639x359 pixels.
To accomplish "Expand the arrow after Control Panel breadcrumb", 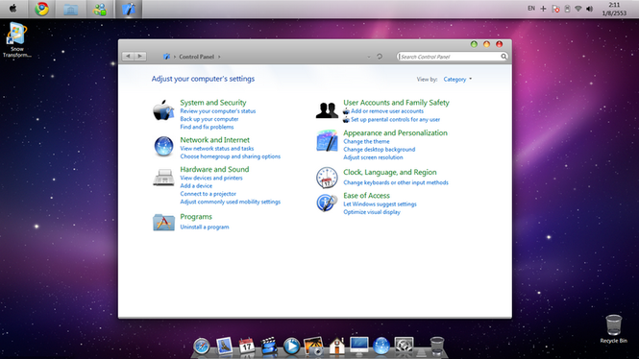I will (x=219, y=57).
